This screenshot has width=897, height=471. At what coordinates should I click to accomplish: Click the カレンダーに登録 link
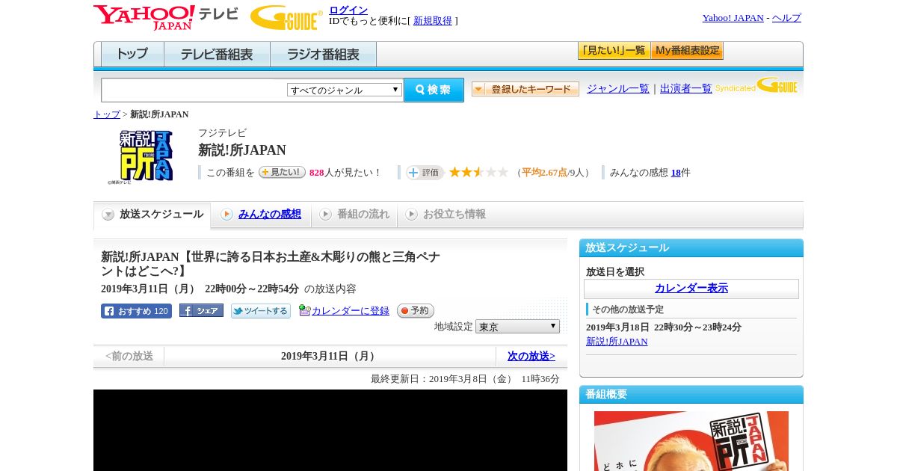(x=351, y=310)
